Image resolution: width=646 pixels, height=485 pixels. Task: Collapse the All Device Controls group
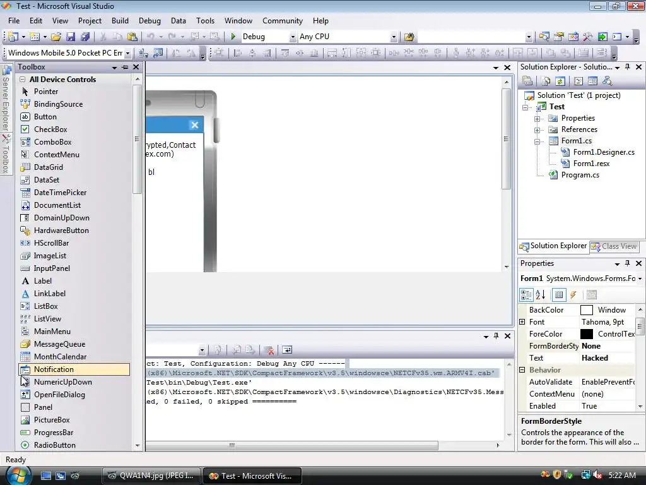tap(23, 79)
